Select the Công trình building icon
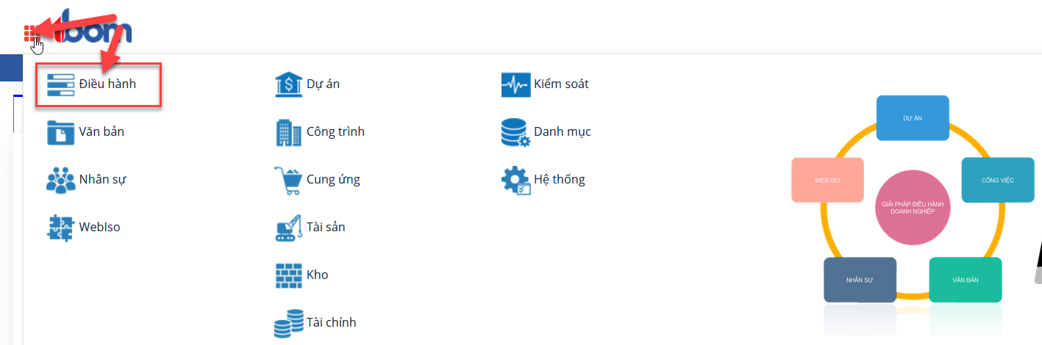This screenshot has height=345, width=1042. pyautogui.click(x=288, y=132)
